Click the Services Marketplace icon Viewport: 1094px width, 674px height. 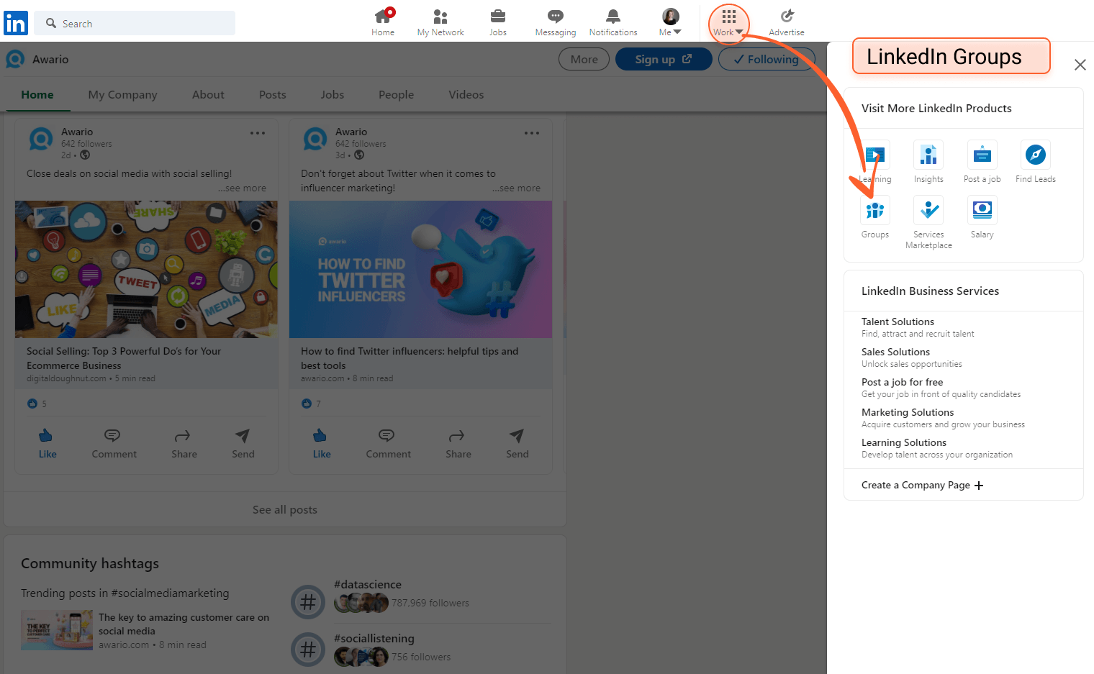click(928, 209)
